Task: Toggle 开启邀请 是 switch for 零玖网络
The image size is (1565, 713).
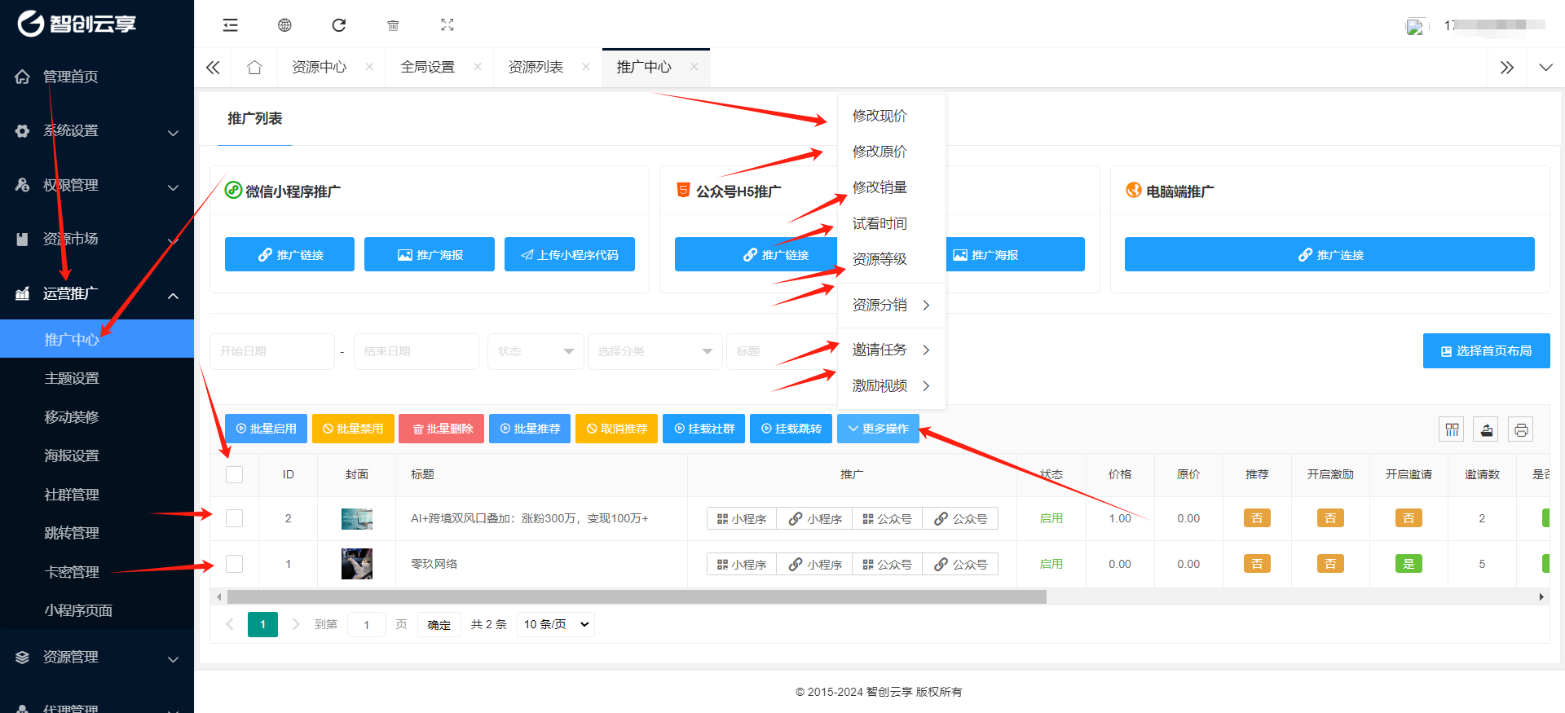Action: 1408,564
